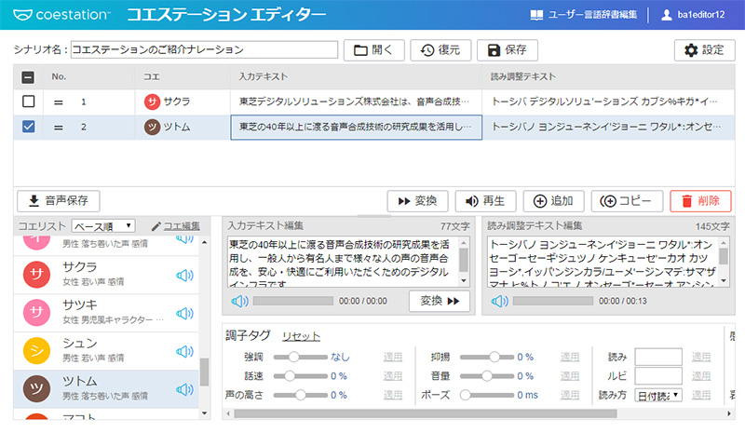This screenshot has width=745, height=433.
Task: Click the horizontal scrollbar of tone tag panel
Action: pos(426,414)
